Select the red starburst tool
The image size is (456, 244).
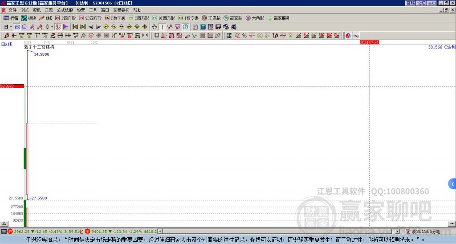(98, 36)
